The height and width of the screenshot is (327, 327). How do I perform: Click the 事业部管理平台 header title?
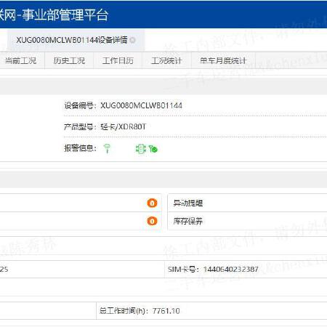(x=65, y=15)
